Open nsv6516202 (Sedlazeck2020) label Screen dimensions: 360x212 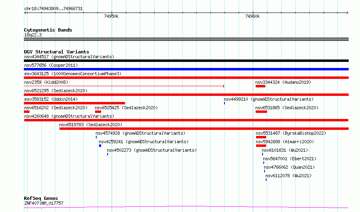click(56, 108)
